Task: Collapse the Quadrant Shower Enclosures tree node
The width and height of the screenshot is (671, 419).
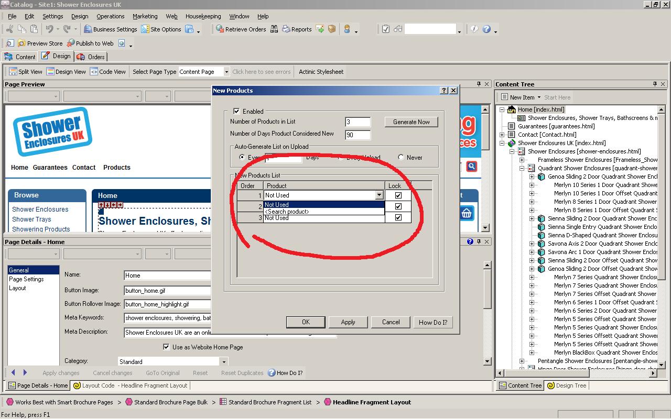Action: pyautogui.click(x=522, y=168)
